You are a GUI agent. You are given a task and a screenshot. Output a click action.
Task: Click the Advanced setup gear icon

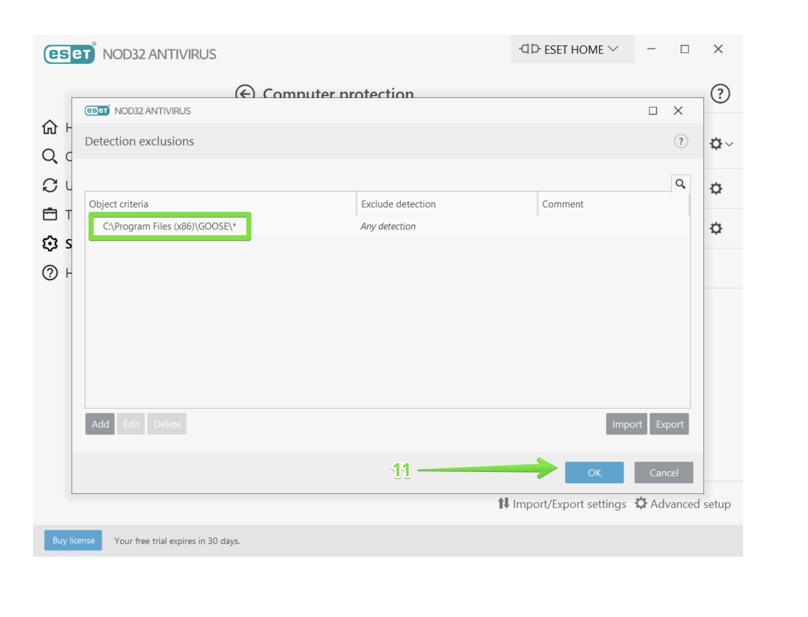pyautogui.click(x=641, y=503)
